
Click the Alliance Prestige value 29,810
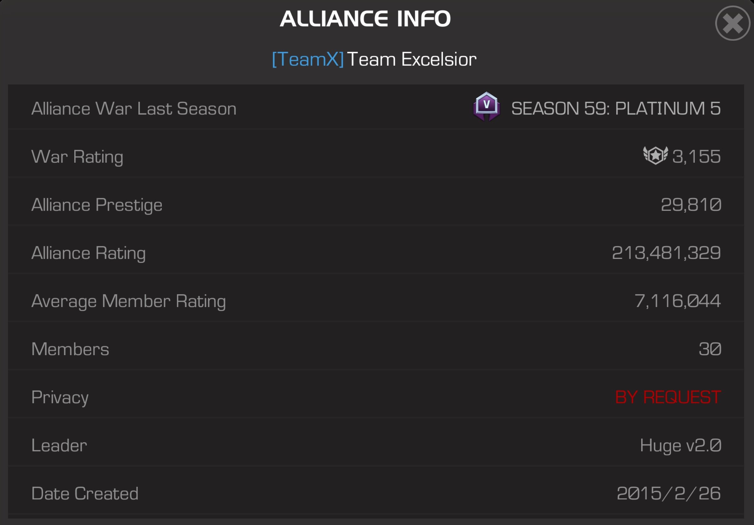691,205
